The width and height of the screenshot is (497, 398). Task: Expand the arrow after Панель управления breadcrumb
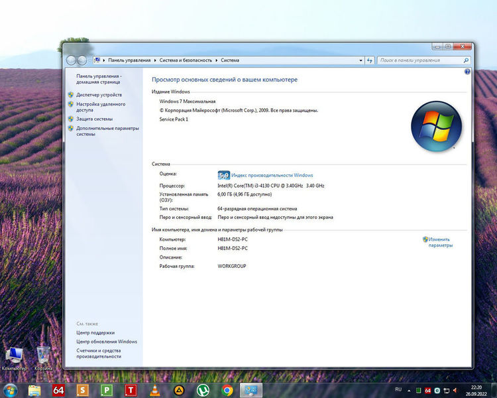154,60
